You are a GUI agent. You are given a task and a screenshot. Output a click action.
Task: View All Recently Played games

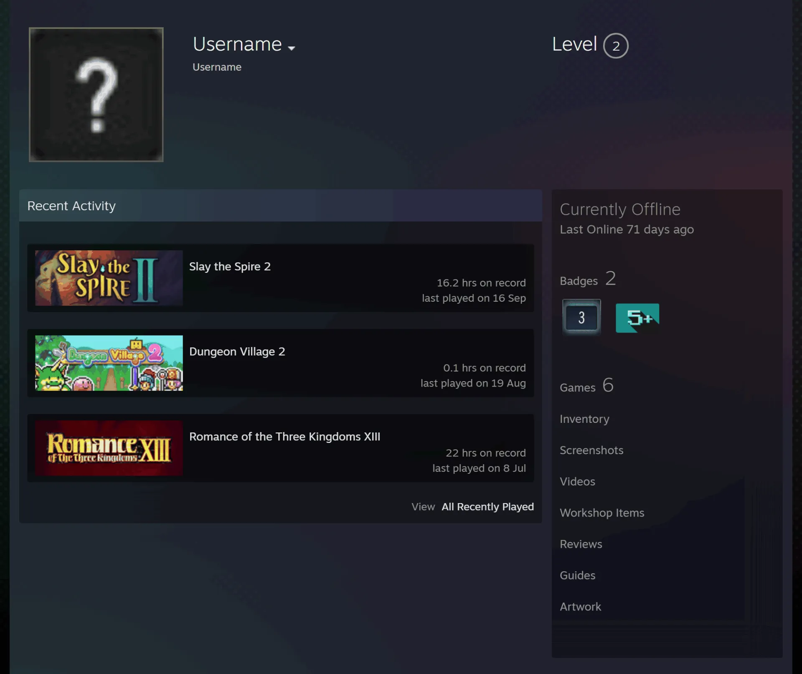click(x=487, y=507)
